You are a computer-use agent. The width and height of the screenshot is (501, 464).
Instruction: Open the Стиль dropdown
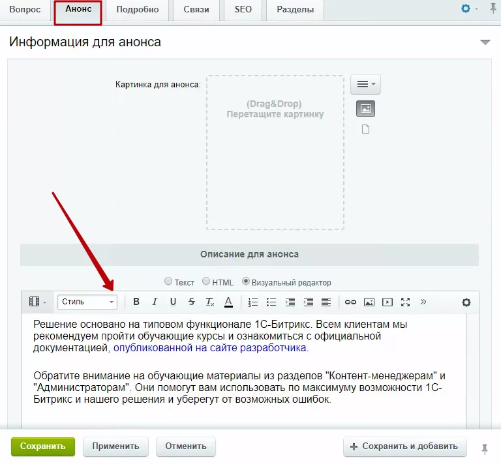coord(87,302)
